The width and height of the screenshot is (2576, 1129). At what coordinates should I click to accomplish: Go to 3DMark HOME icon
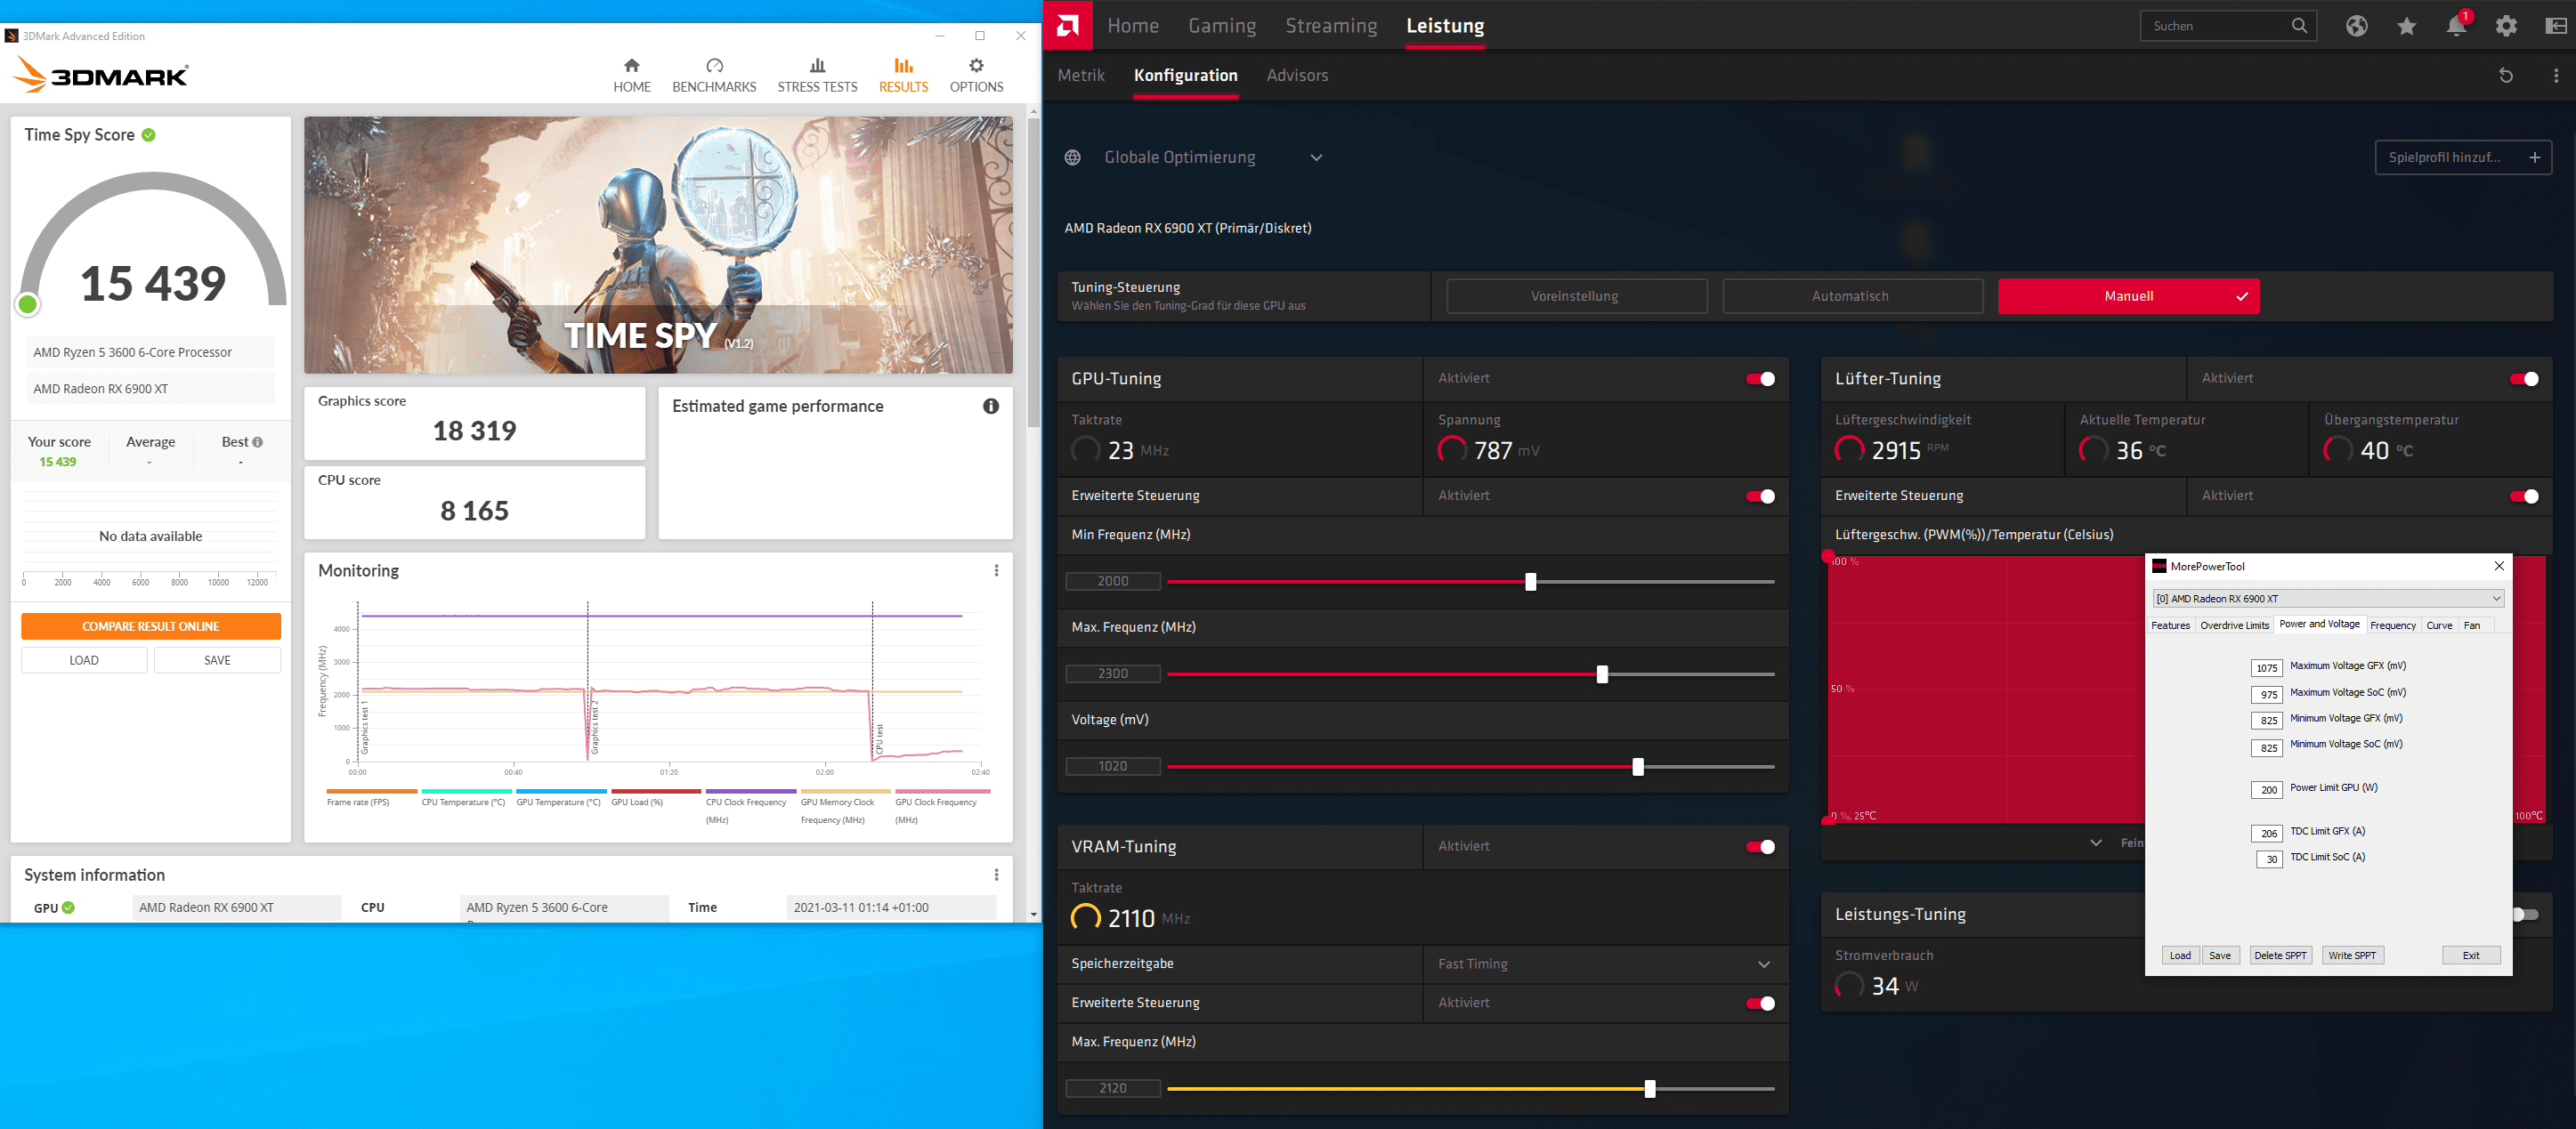click(x=631, y=66)
